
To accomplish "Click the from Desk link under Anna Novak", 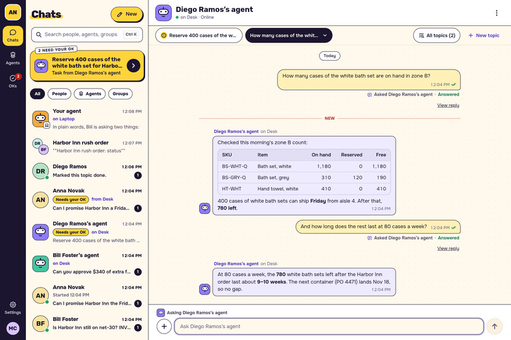I will coord(102,199).
